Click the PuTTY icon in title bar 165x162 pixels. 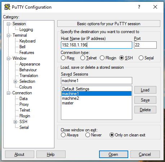(x=7, y=7)
